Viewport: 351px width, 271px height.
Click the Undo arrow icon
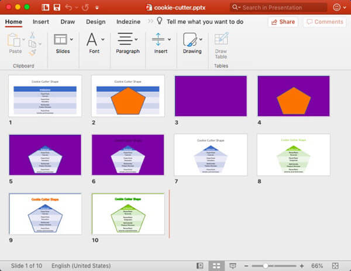pos(69,7)
